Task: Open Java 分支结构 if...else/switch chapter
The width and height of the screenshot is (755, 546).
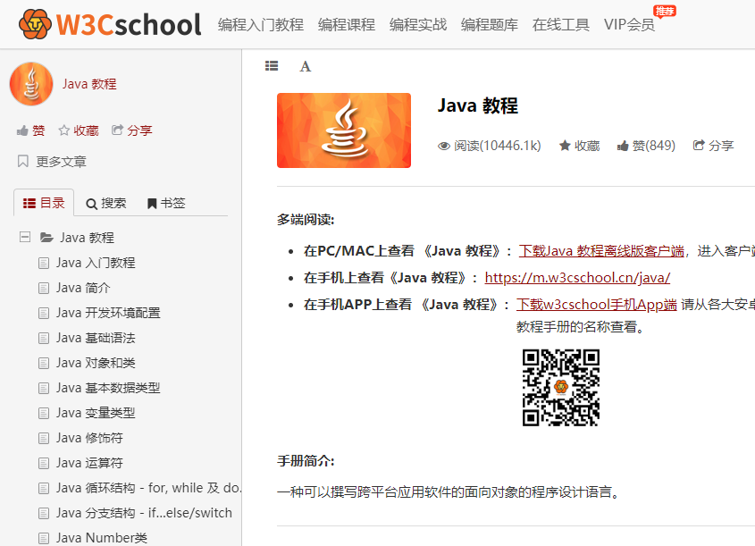Action: click(x=144, y=513)
